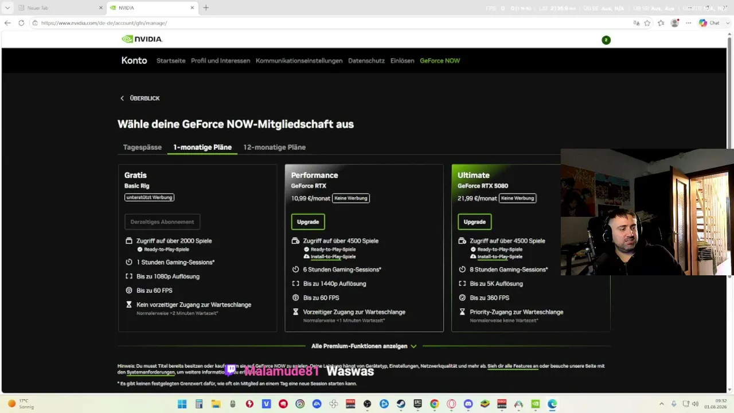The image size is (734, 413).
Task: Close the Neuer Tab tab
Action: [100, 8]
